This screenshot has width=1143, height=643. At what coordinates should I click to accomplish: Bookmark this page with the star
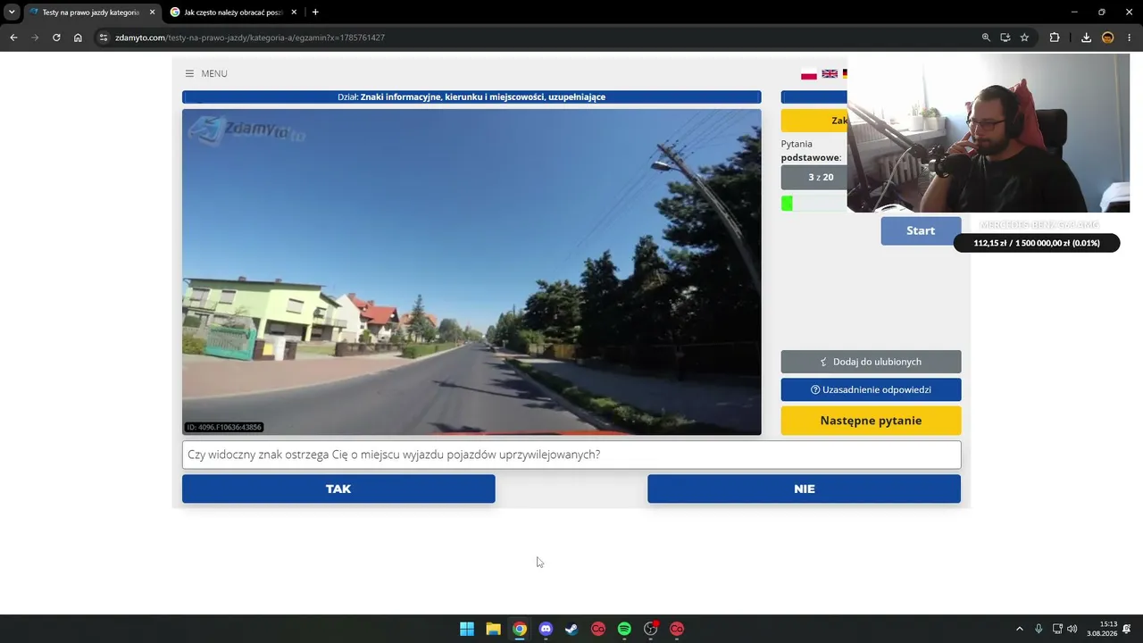[x=1025, y=38]
